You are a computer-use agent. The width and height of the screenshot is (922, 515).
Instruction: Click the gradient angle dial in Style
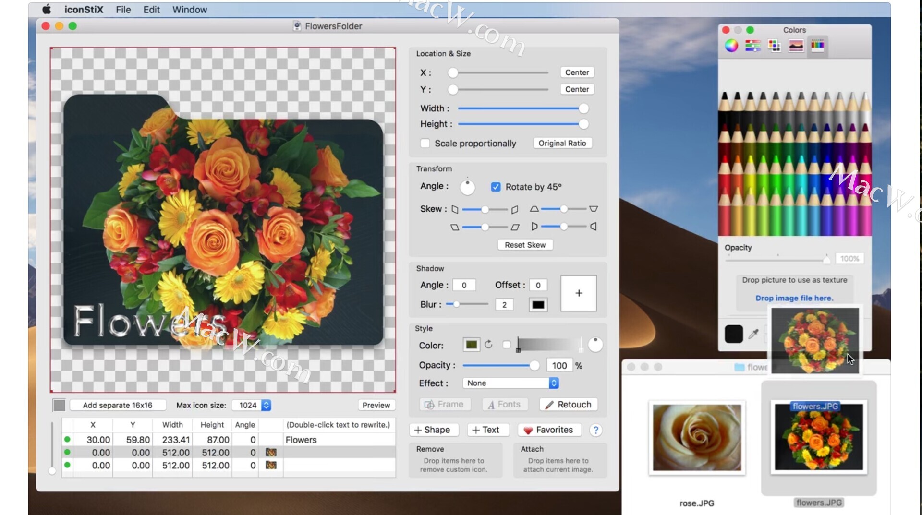[x=595, y=345]
